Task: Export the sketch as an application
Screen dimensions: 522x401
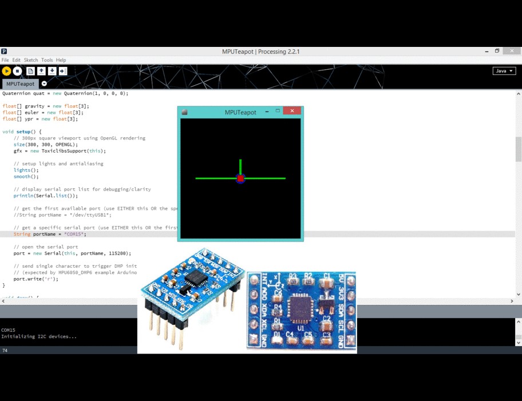Action: 62,70
